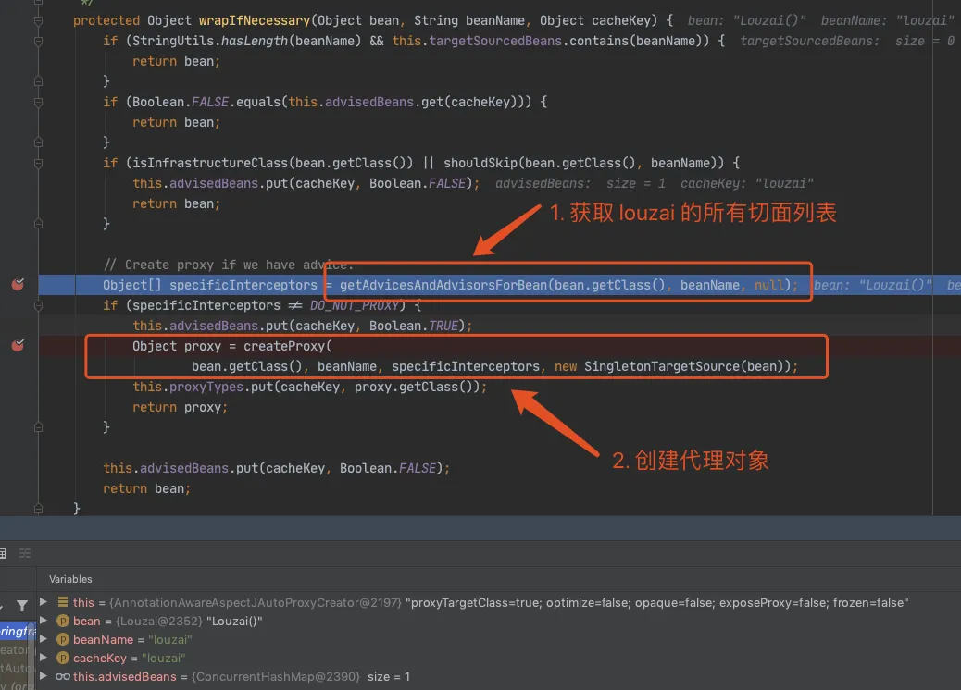Click the watch glasses icon for this.advisedBeans
The width and height of the screenshot is (961, 690).
click(63, 676)
